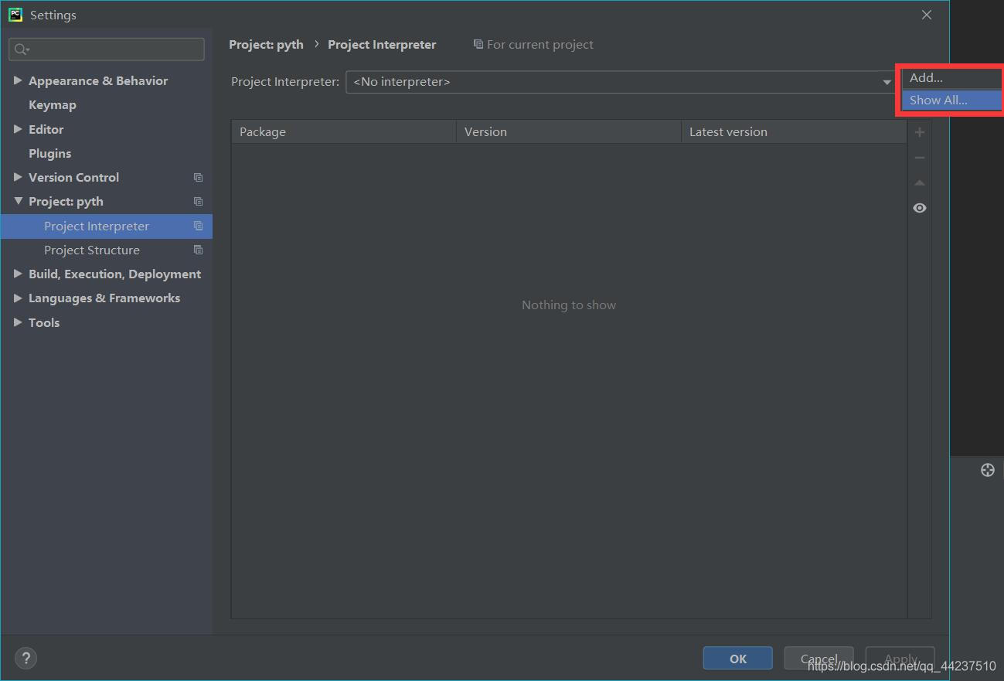Click the settings search field
The image size is (1004, 681).
coord(106,49)
